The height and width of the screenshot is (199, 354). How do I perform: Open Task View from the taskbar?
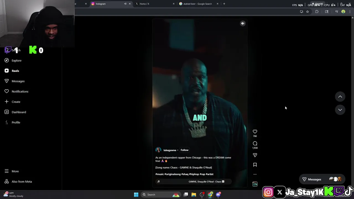point(186,195)
